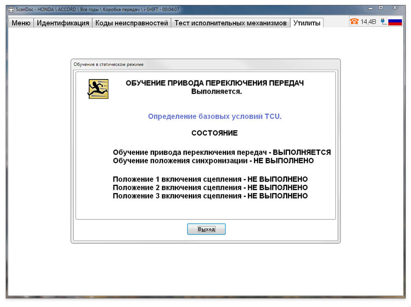411x307 pixels.
Task: Click the orange telephone support icon
Action: pyautogui.click(x=354, y=21)
